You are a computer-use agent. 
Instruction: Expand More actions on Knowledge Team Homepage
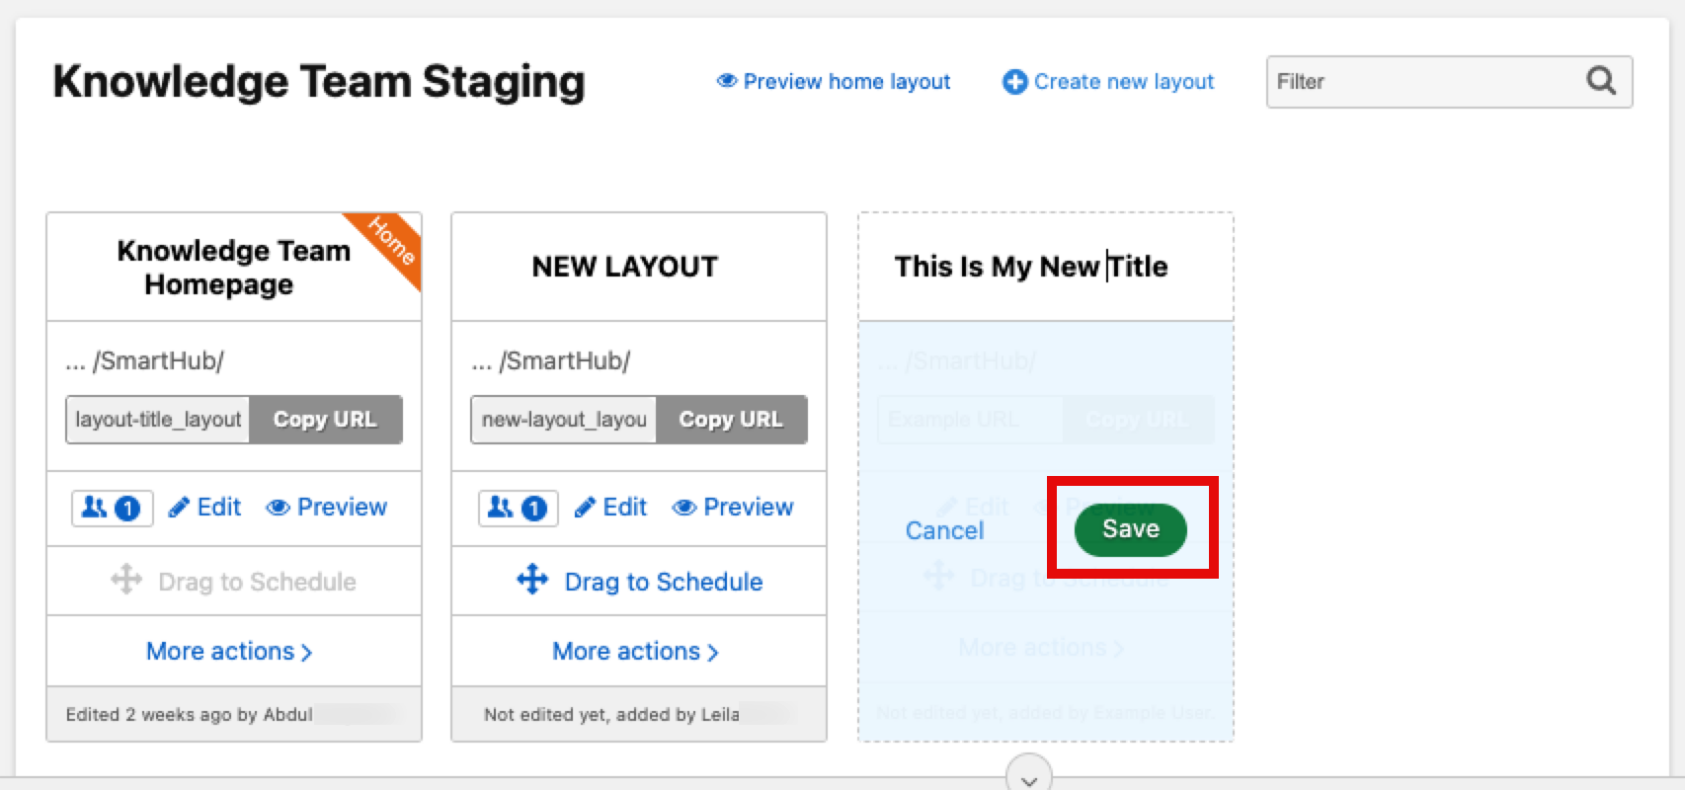point(229,652)
